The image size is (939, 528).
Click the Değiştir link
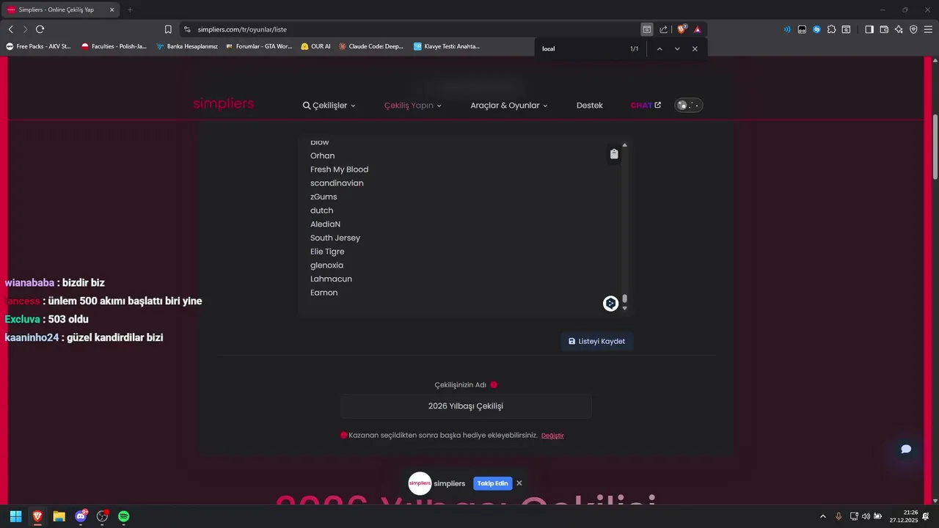point(552,436)
